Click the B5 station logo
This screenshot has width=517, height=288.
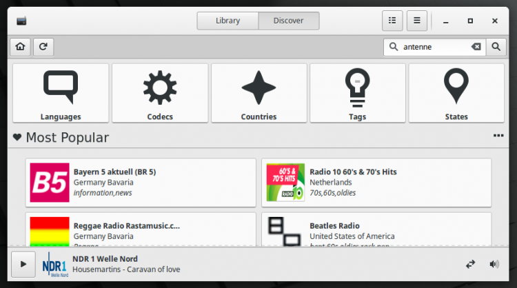50,183
